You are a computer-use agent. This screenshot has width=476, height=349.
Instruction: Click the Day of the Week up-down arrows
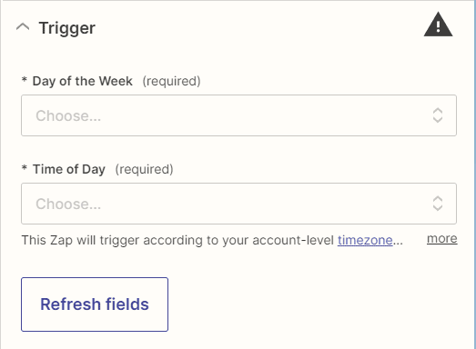[438, 115]
